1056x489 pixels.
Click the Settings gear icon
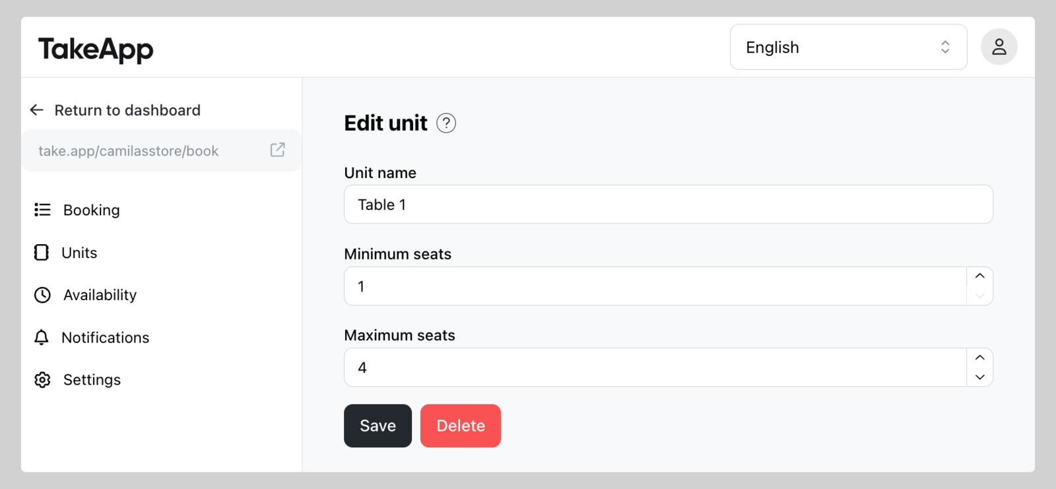tap(42, 380)
